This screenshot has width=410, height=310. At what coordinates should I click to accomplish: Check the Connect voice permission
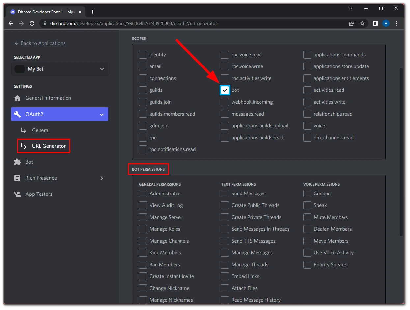click(x=307, y=194)
